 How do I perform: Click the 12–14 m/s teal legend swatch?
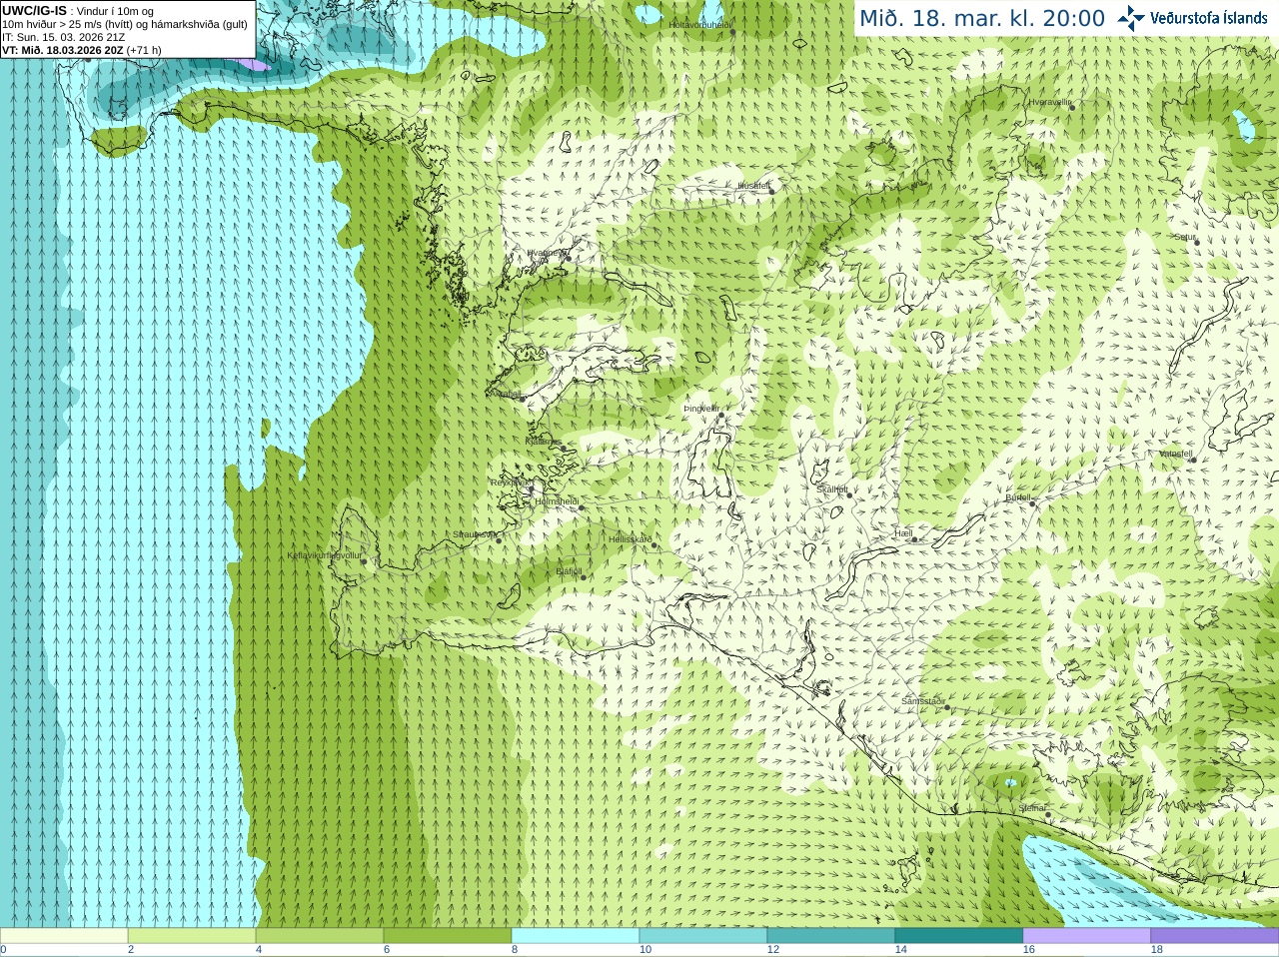pyautogui.click(x=831, y=936)
